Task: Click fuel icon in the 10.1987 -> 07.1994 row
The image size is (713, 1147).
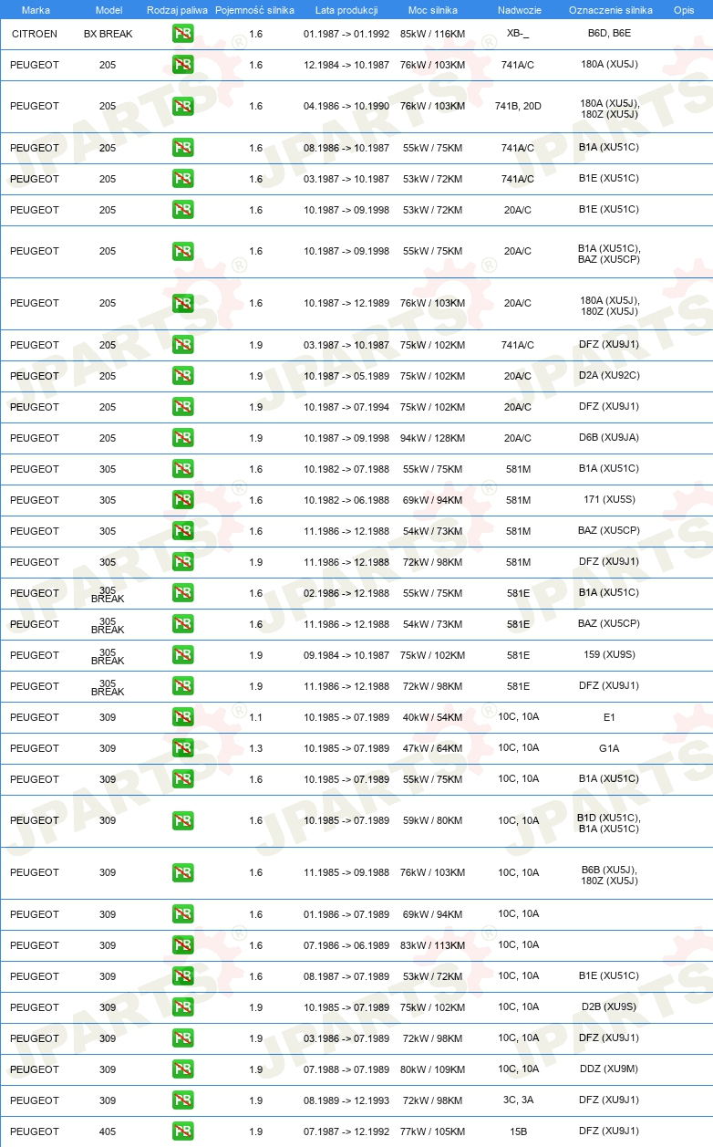Action: pos(182,407)
